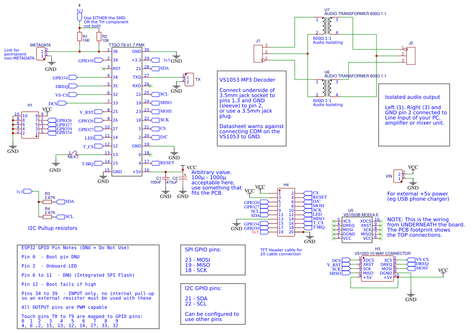Click the R3 2.67K pullup resistor
The image size is (472, 333).
point(48,202)
